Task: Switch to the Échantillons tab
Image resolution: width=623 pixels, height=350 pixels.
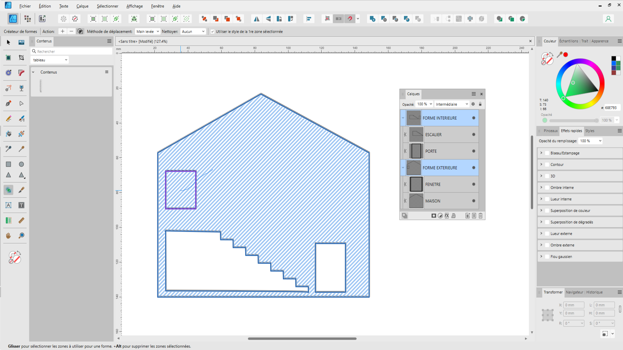Action: coord(568,41)
